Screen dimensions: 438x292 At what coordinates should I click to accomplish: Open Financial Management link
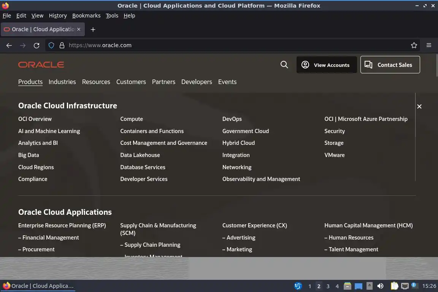pyautogui.click(x=49, y=238)
